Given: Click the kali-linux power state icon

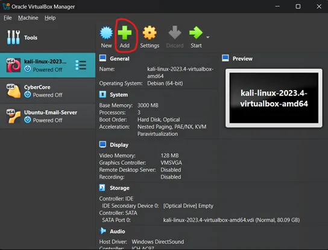Looking at the screenshot, I should 27,69.
